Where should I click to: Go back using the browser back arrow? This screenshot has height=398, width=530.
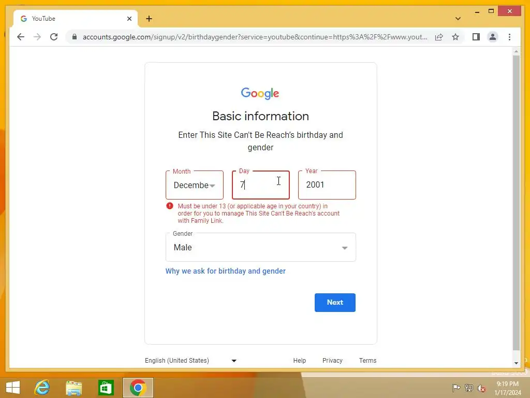pos(21,37)
